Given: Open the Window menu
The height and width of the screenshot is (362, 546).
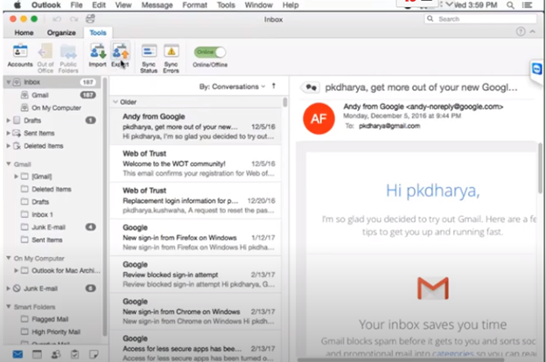Looking at the screenshot, I should (258, 5).
